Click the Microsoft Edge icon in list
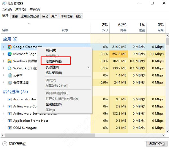This screenshot has height=149, width=169. (x=10, y=54)
